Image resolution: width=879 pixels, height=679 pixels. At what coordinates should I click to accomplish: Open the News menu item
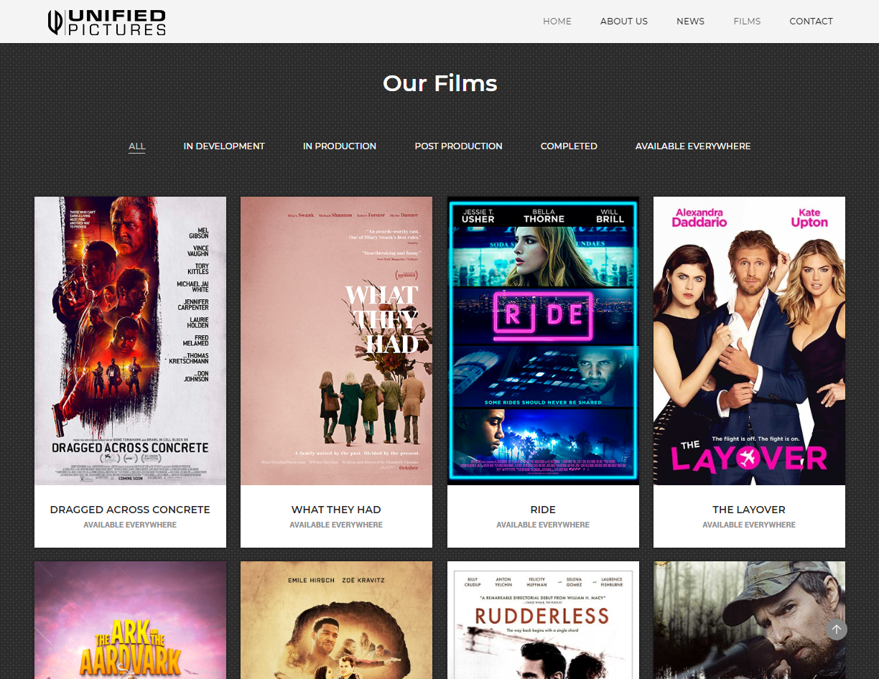[x=689, y=22]
